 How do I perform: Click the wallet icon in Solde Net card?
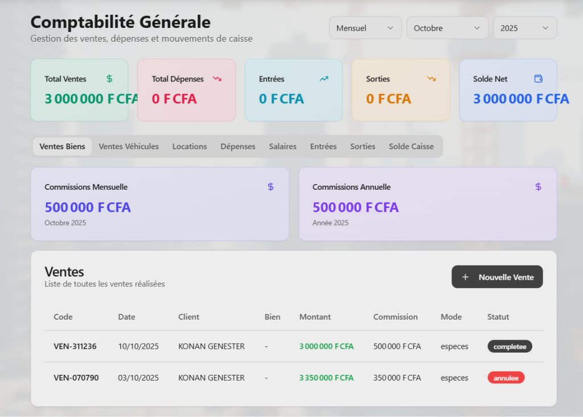tap(539, 79)
